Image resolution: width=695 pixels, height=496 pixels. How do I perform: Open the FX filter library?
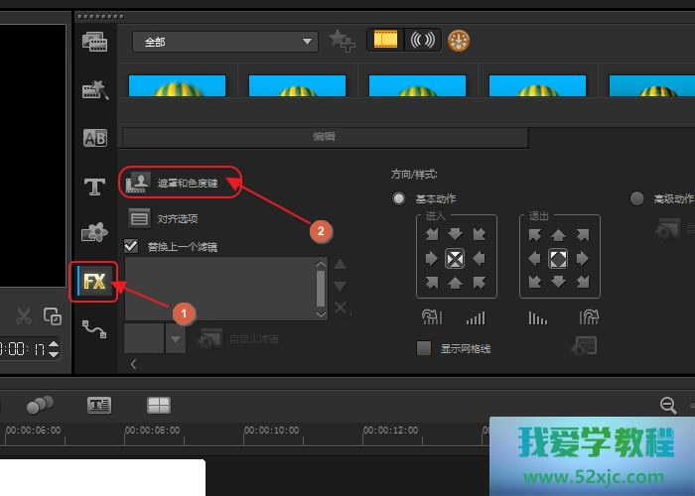(x=94, y=282)
